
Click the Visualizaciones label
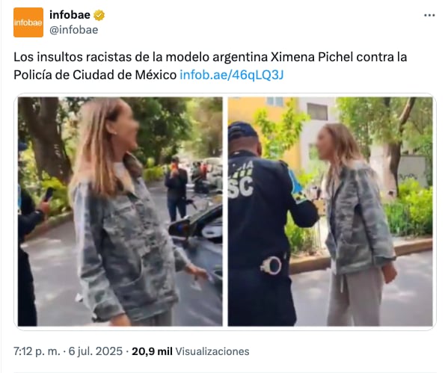tap(212, 351)
